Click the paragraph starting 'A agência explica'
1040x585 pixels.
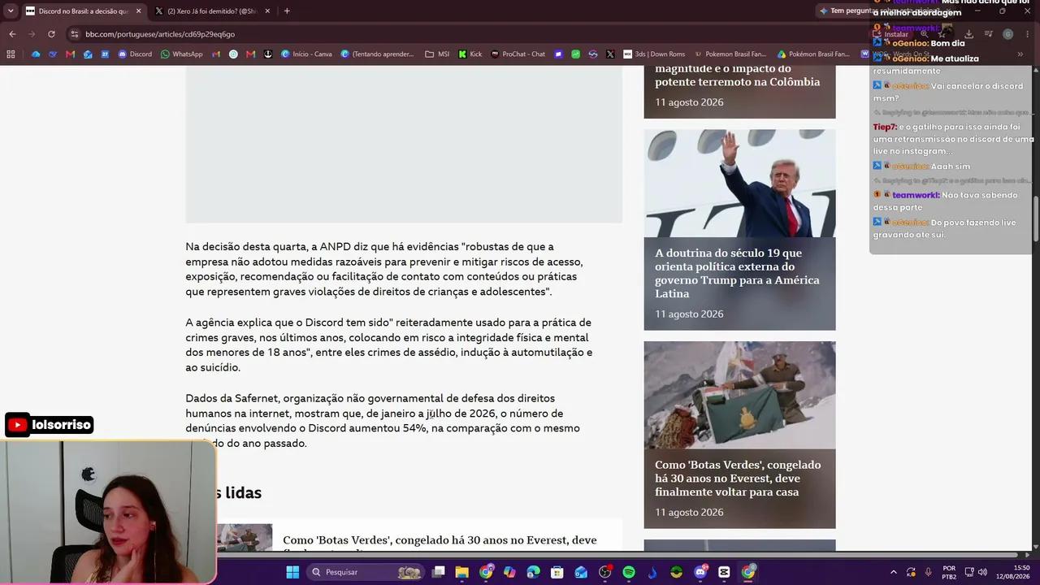tap(389, 345)
